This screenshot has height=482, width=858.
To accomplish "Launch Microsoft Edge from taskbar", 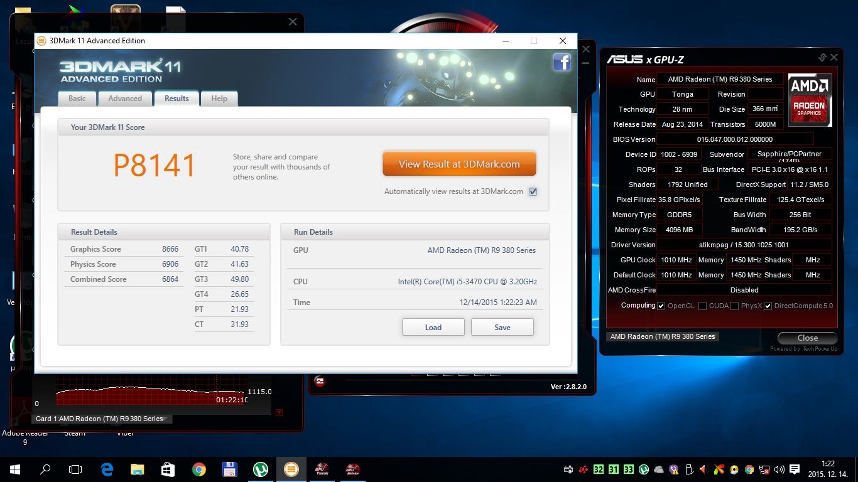I will pyautogui.click(x=107, y=469).
